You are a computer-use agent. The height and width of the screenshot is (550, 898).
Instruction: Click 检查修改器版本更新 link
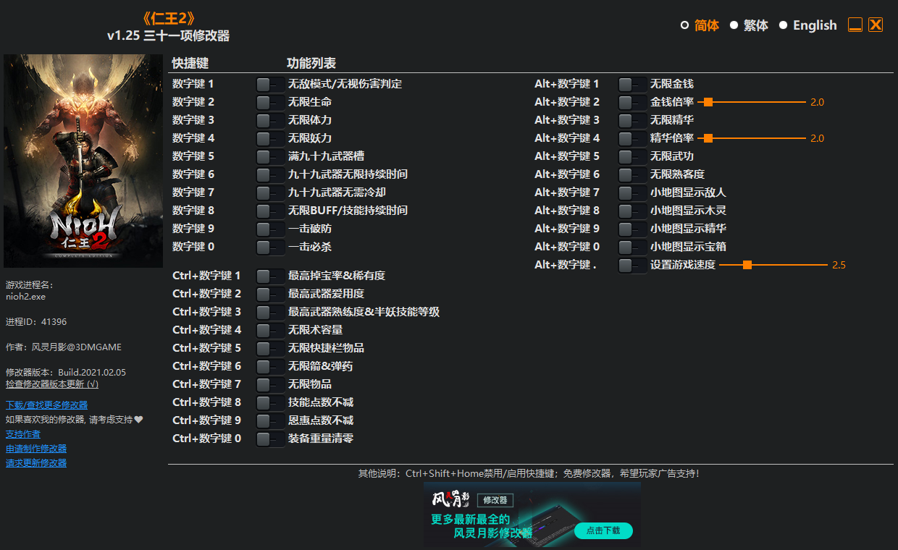click(x=52, y=384)
